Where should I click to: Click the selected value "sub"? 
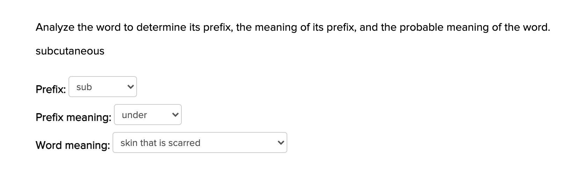coord(84,87)
